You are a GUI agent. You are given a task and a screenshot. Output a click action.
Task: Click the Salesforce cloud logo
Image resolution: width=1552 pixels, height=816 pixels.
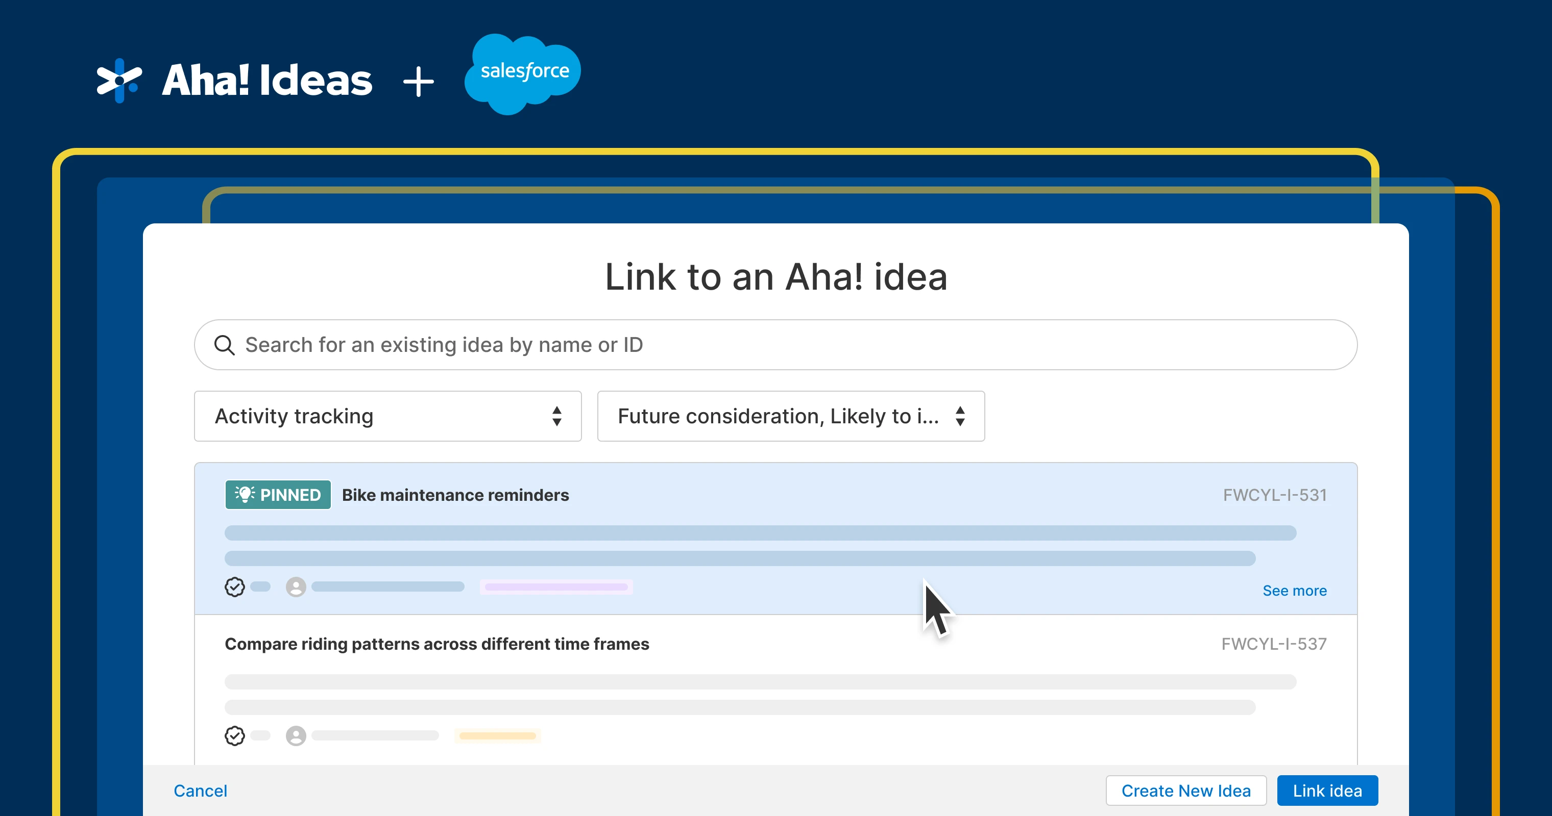(523, 73)
